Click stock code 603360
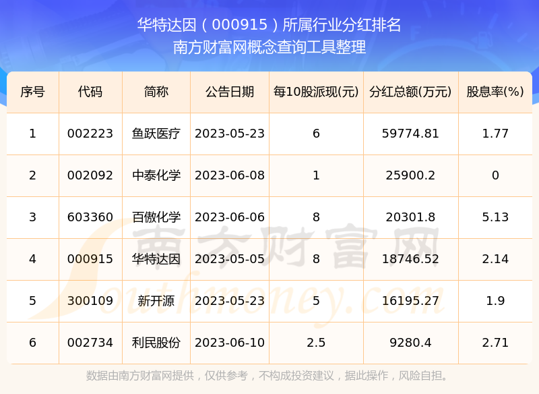The width and height of the screenshot is (539, 394). (90, 217)
